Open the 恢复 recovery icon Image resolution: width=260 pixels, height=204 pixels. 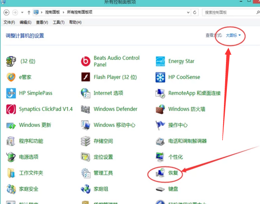click(160, 172)
